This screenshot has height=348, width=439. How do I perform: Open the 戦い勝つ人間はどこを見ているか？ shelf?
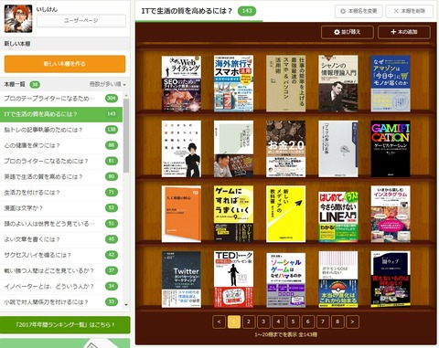point(61,271)
